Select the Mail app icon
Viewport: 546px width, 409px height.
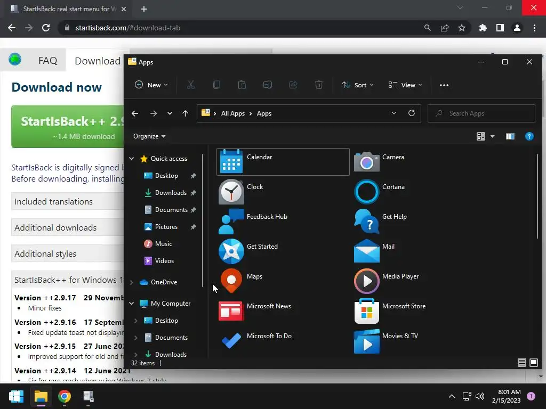click(x=366, y=251)
